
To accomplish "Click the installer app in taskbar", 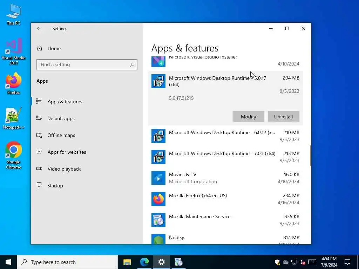I will (178, 262).
